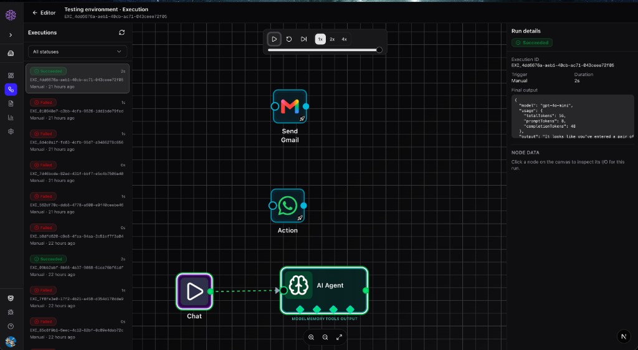Open the organization building icon in sidebar
The width and height of the screenshot is (638, 350).
pos(11,54)
